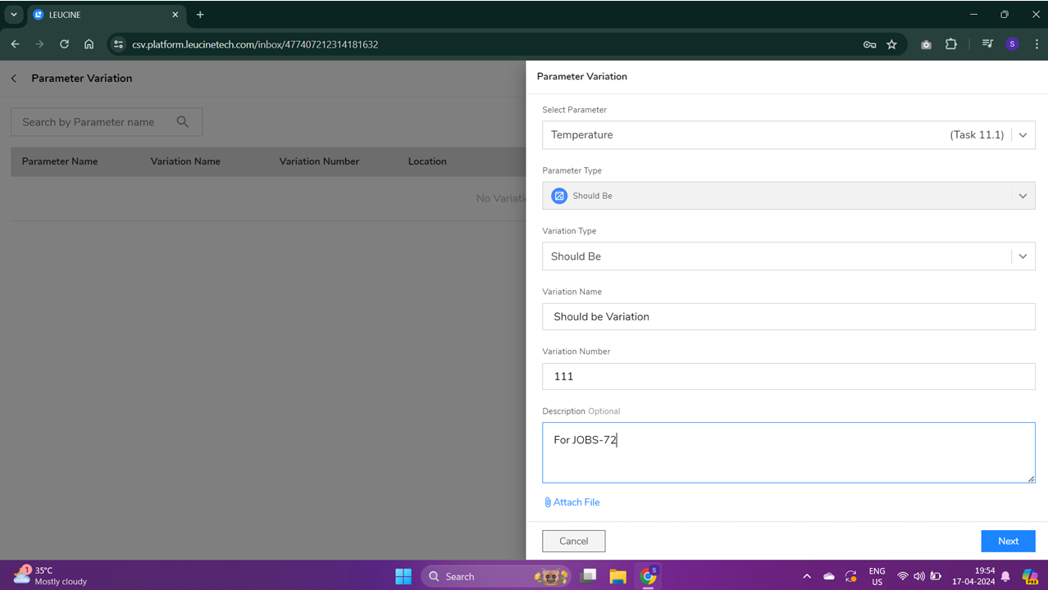
Task: Click the sync status tray icon
Action: (851, 576)
